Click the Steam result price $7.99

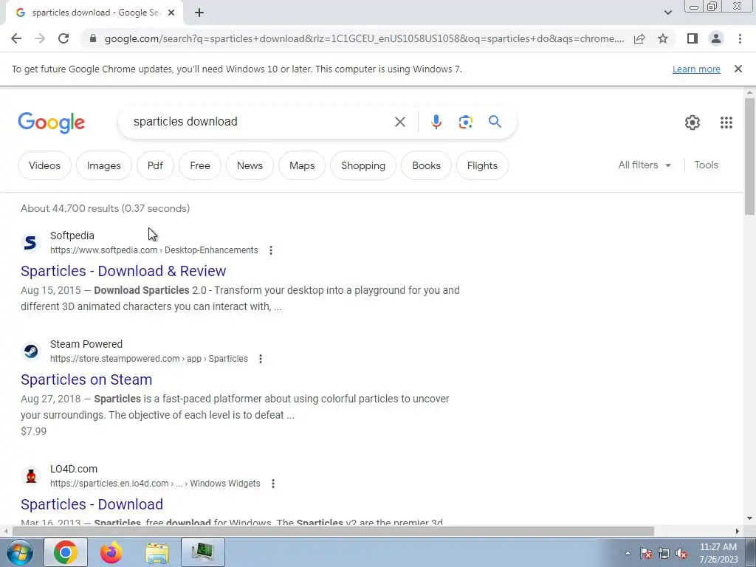(x=34, y=431)
